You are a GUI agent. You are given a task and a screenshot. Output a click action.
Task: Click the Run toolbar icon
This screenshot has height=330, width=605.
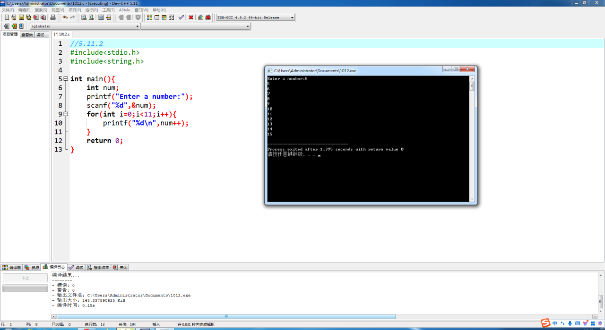pos(157,17)
